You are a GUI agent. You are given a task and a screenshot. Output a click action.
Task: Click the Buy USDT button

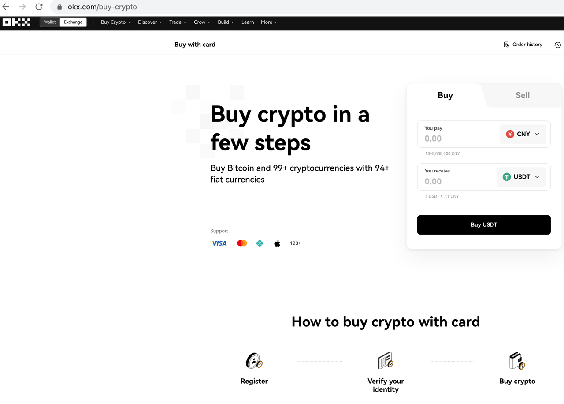[484, 225]
